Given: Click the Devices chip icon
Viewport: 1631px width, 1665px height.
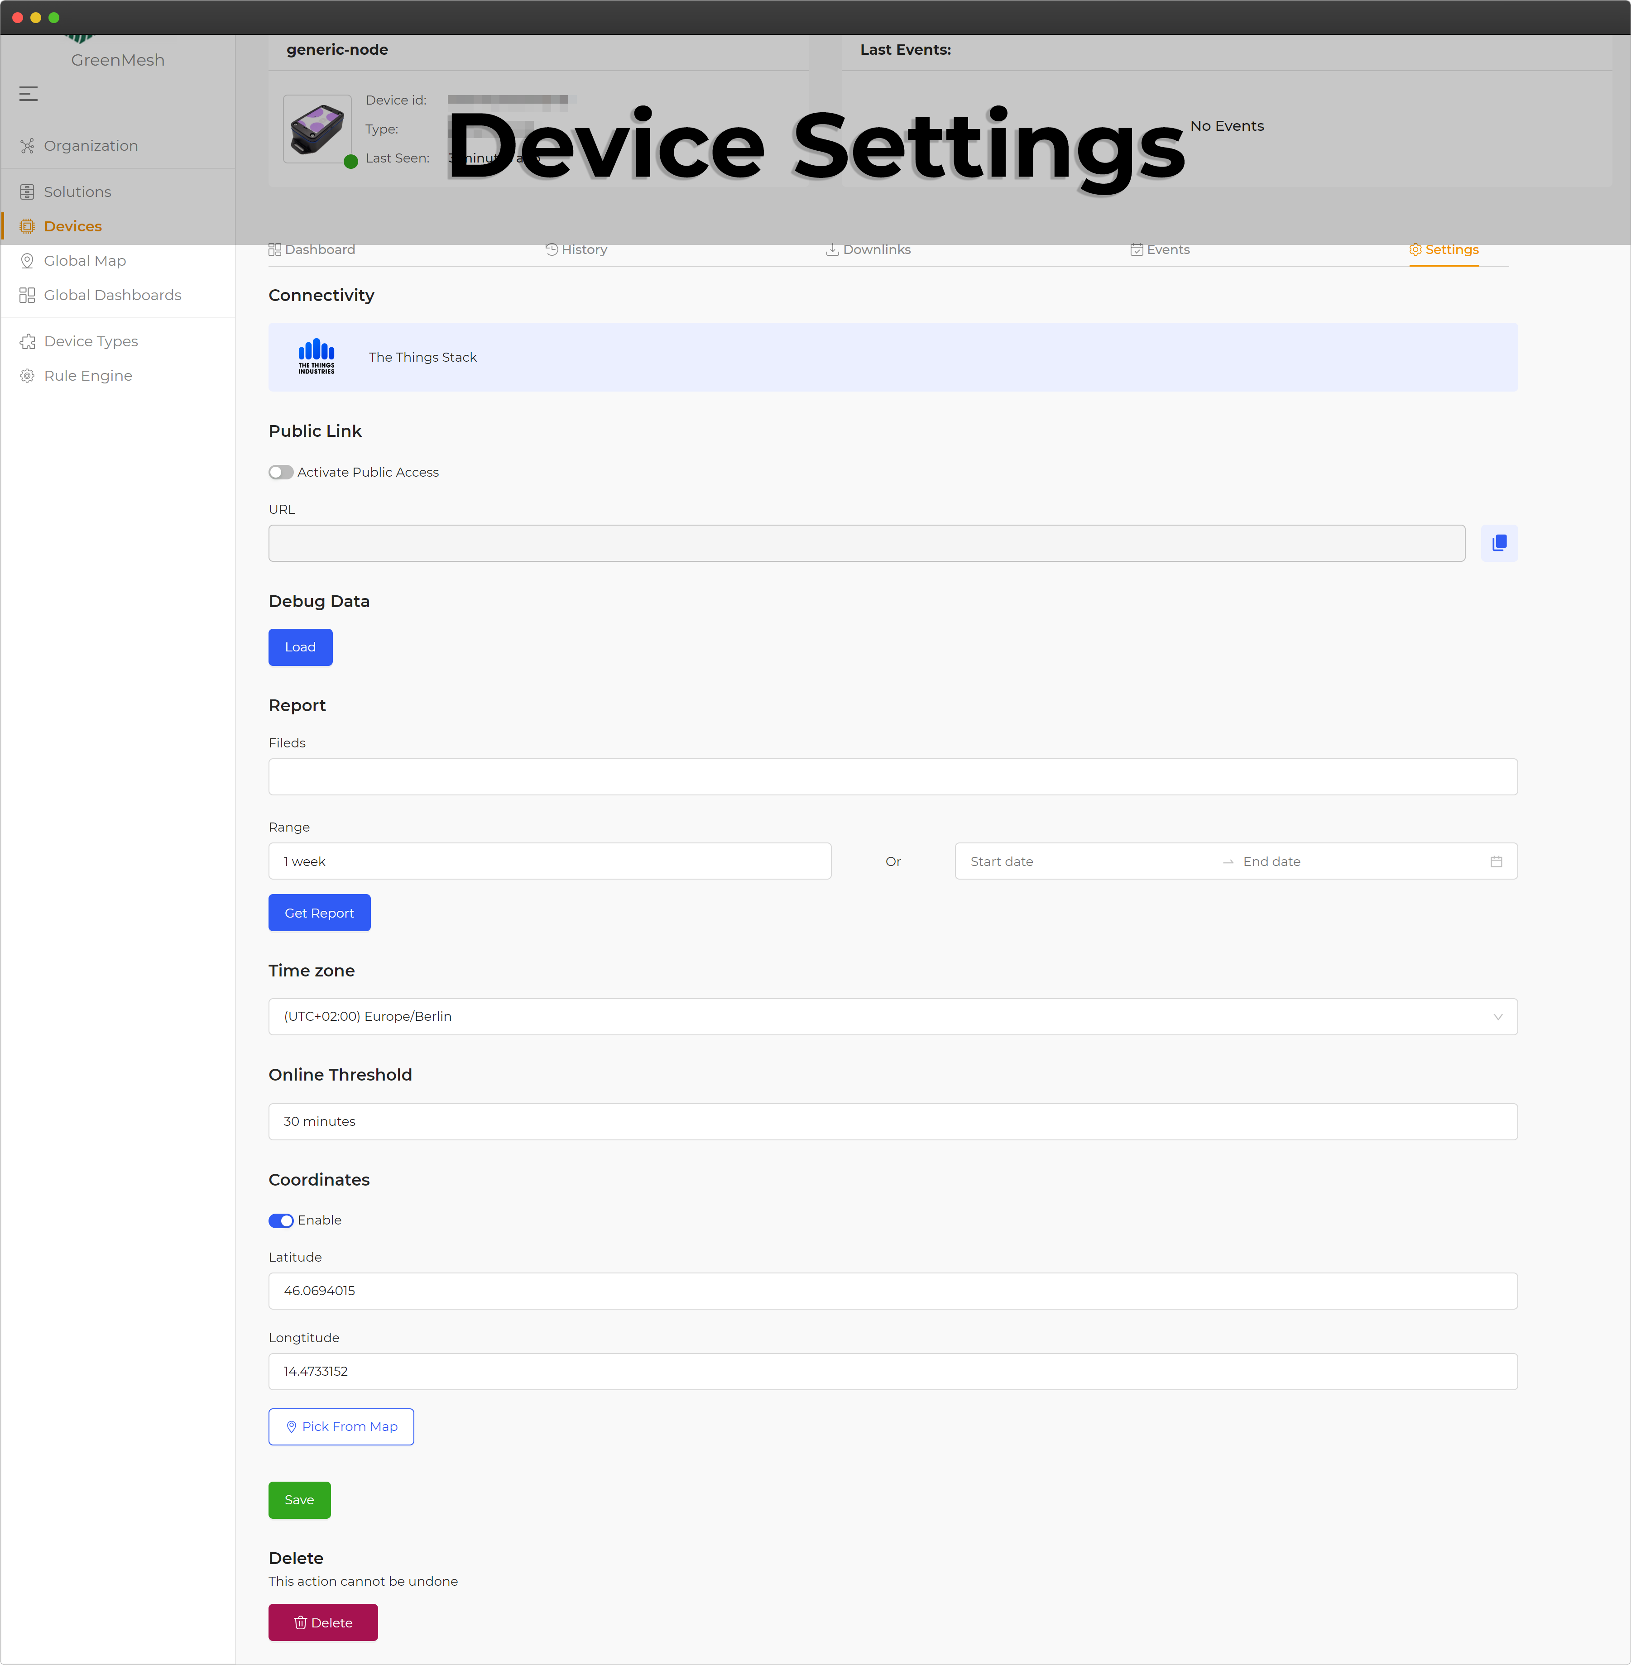Looking at the screenshot, I should [28, 226].
